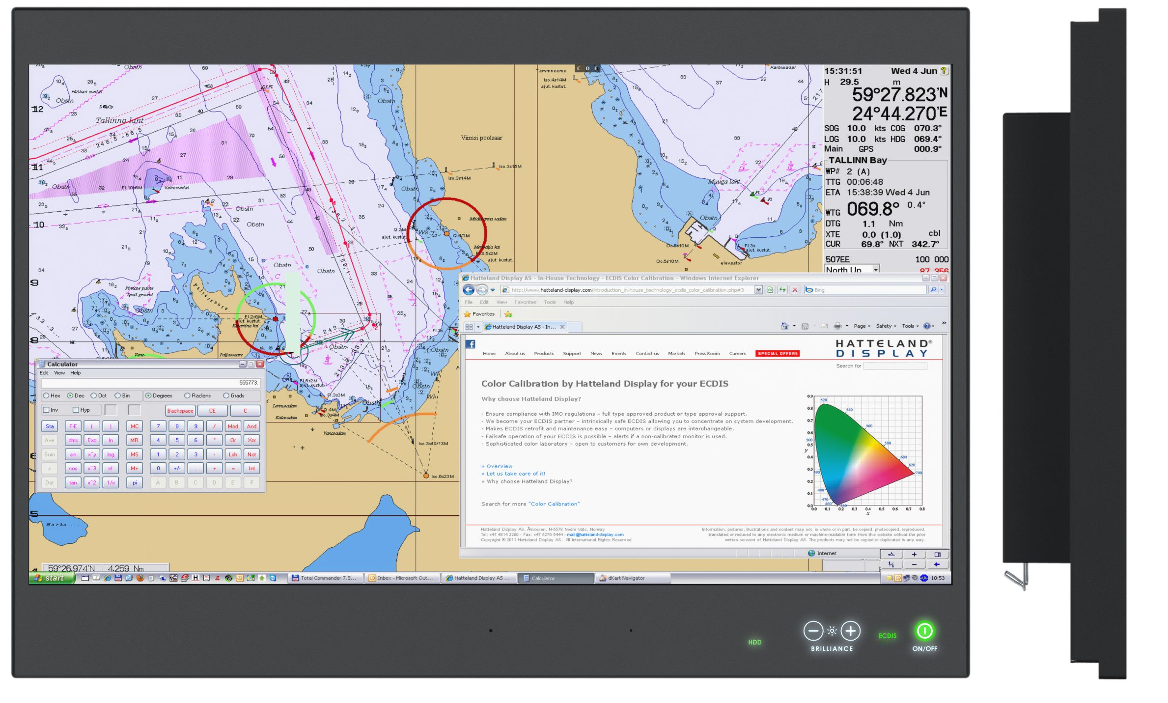Select the Dec radio button in Calculator
This screenshot has width=1168, height=703.
pyautogui.click(x=70, y=395)
